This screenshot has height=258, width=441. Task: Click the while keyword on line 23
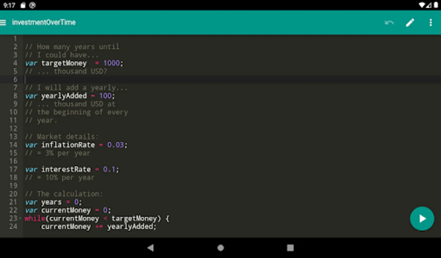(35, 218)
